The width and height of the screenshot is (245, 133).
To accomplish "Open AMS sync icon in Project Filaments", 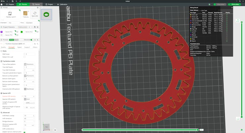I will click(x=35, y=27).
